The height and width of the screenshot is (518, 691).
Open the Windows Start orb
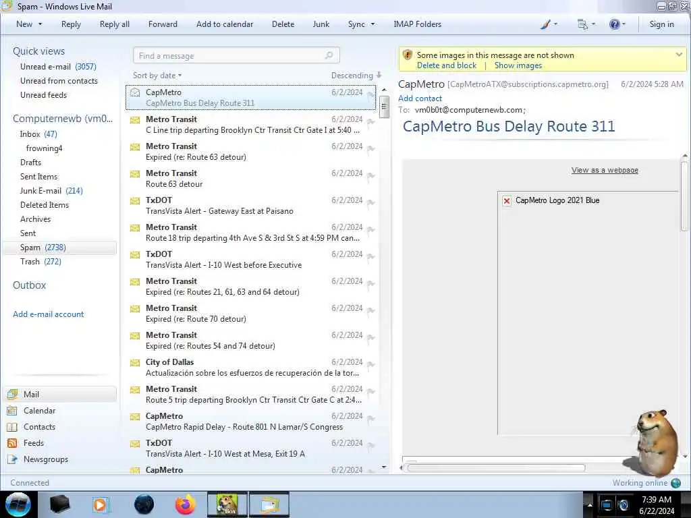click(18, 505)
